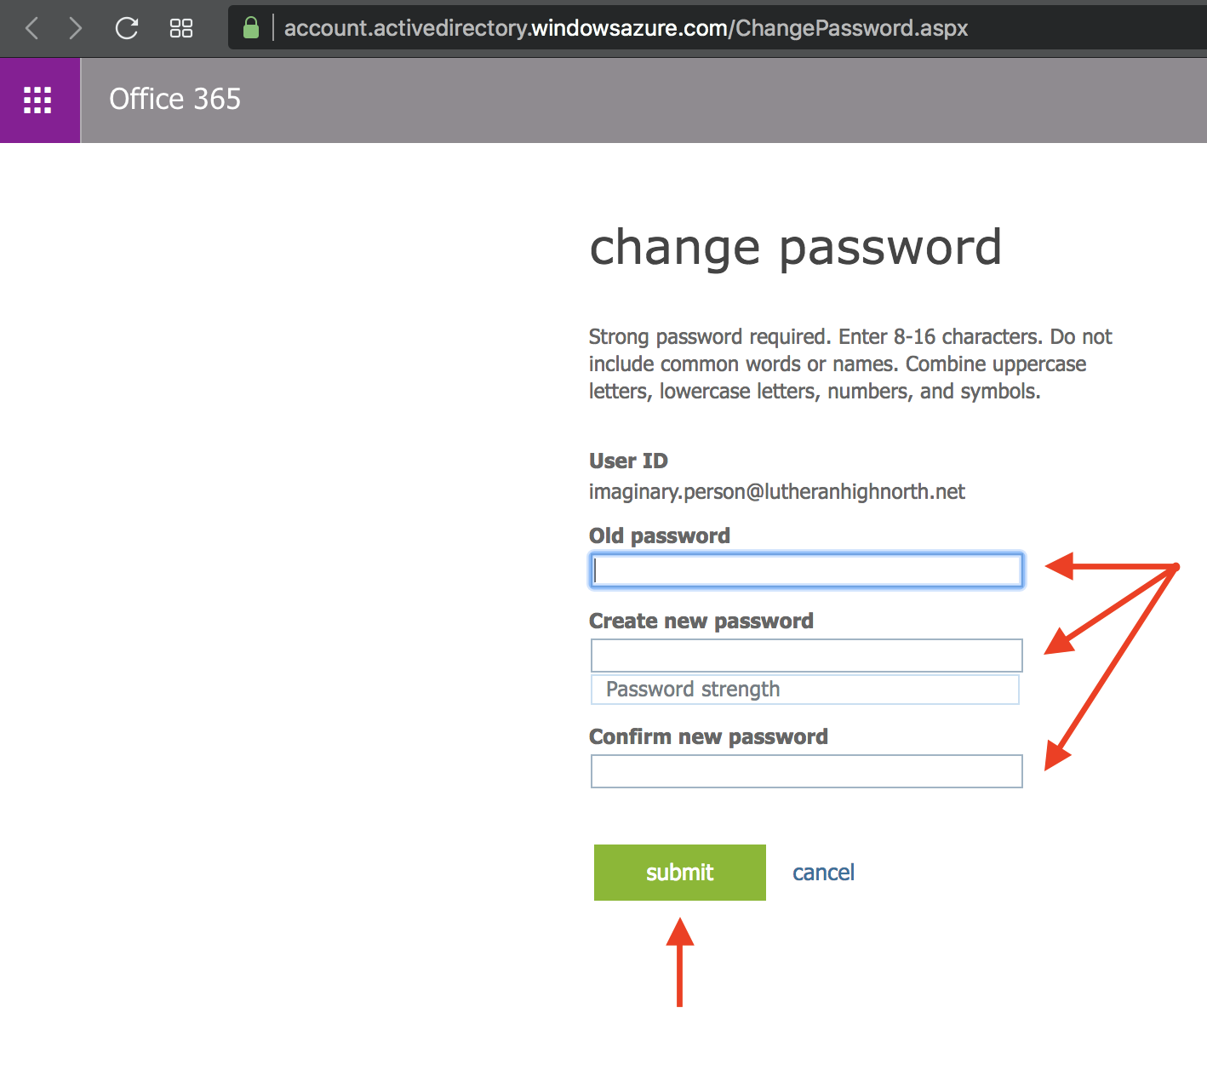This screenshot has width=1207, height=1065.
Task: Click the "Confirm new password" label
Action: tap(708, 736)
